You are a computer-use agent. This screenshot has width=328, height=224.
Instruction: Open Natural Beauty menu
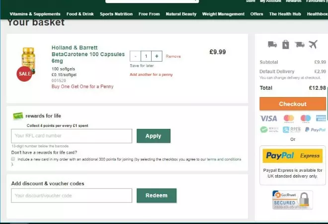tap(181, 14)
